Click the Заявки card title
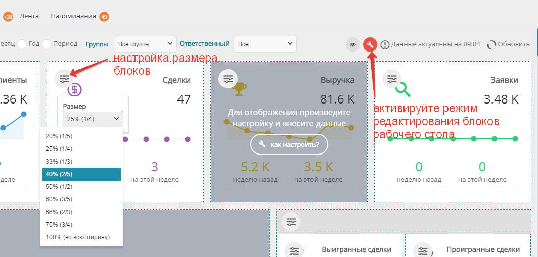Screen dimensions: 538x257 (505, 80)
